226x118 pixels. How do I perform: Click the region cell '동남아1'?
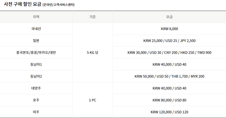pyautogui.click(x=36, y=64)
